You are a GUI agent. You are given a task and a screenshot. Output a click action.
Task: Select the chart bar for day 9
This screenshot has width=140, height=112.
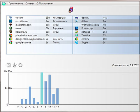pyautogui.click(x=46, y=93)
